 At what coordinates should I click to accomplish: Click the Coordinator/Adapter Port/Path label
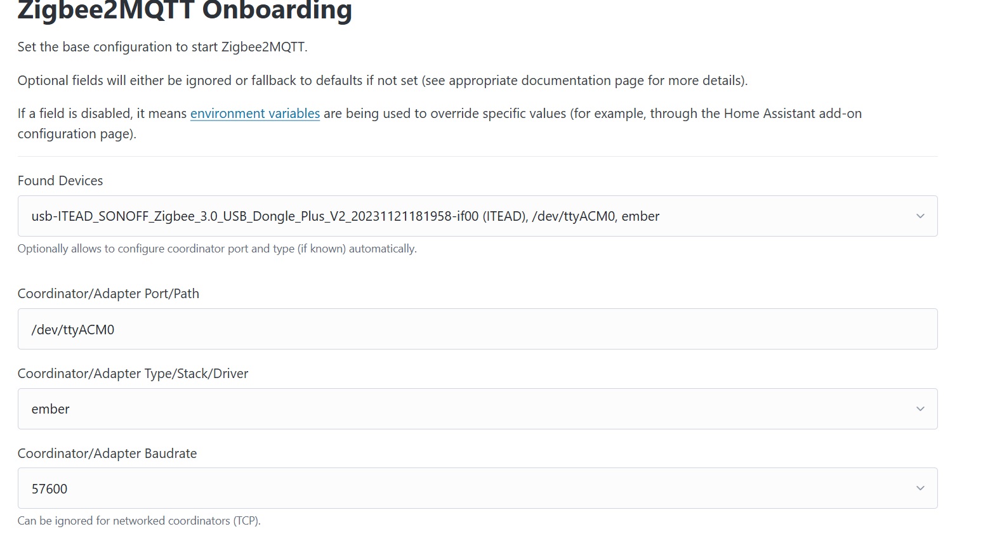pyautogui.click(x=109, y=294)
